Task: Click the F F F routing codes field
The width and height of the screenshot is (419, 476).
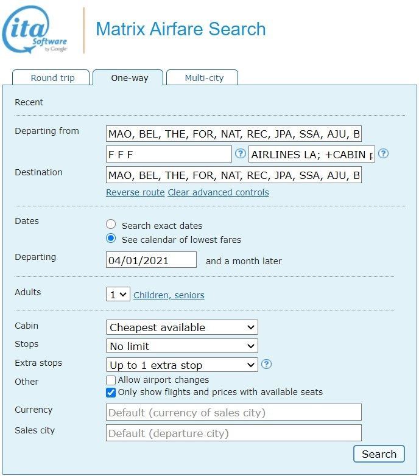Action: [x=169, y=154]
